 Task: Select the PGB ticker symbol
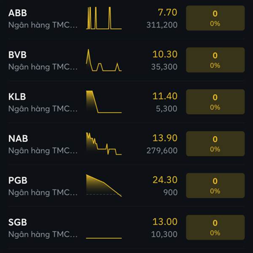pos(18,180)
